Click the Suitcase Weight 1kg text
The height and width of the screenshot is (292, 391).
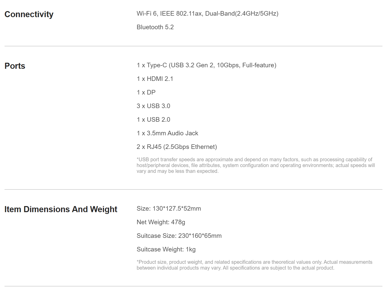[x=166, y=249]
